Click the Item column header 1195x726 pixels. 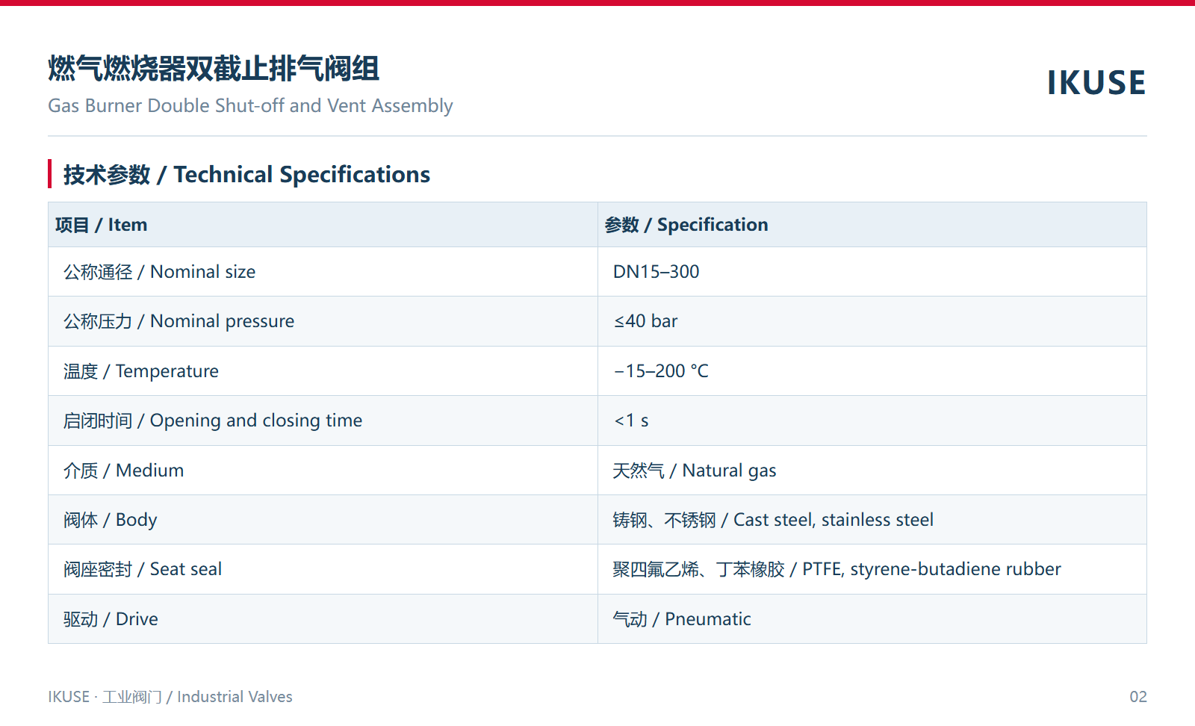coord(323,225)
